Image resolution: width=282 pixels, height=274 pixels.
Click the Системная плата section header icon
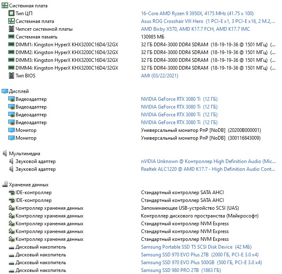click(5, 6)
